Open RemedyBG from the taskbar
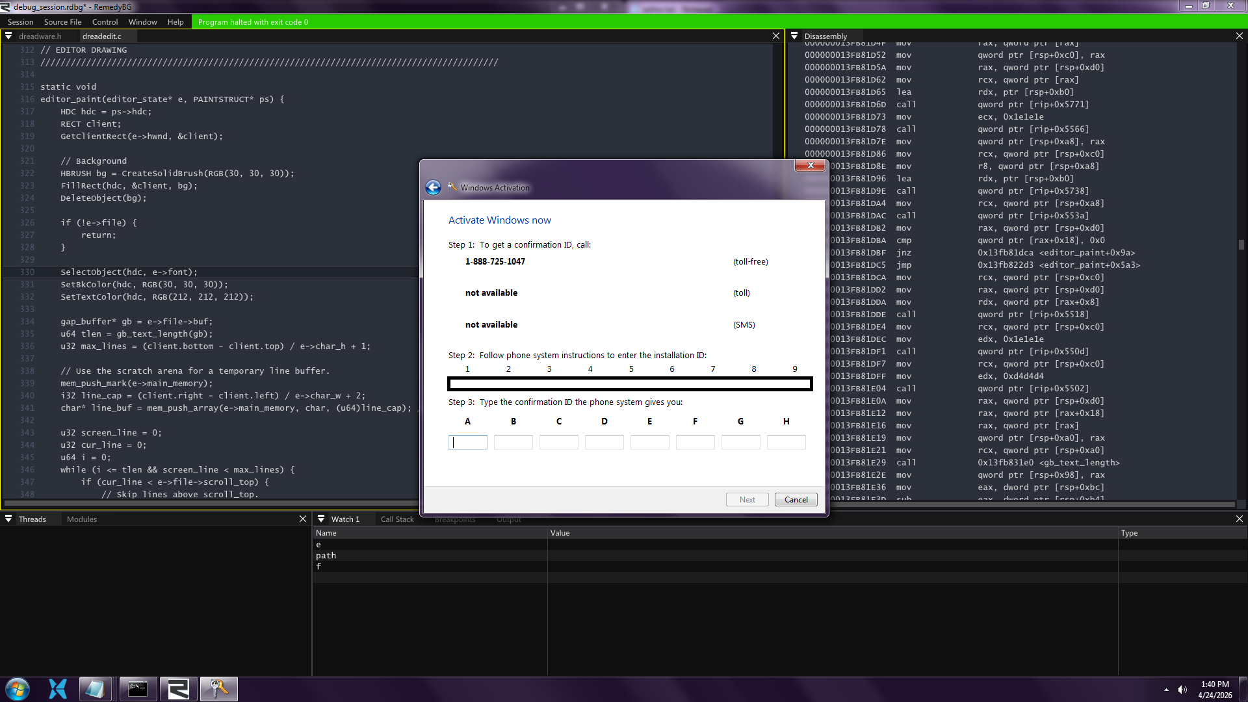The width and height of the screenshot is (1248, 702). (178, 689)
